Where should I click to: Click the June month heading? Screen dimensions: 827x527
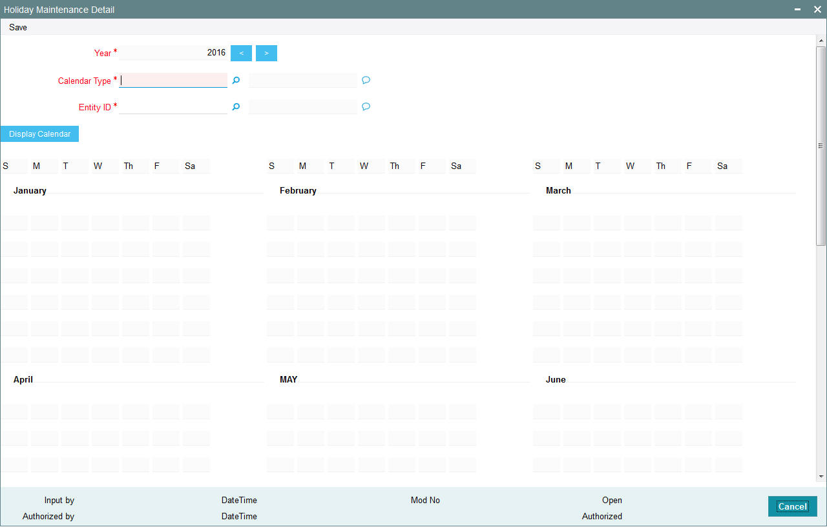556,380
